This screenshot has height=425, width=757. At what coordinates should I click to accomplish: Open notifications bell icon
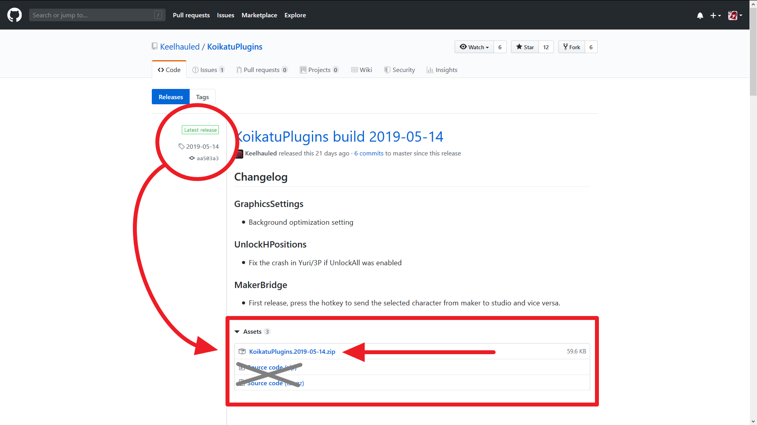[700, 15]
